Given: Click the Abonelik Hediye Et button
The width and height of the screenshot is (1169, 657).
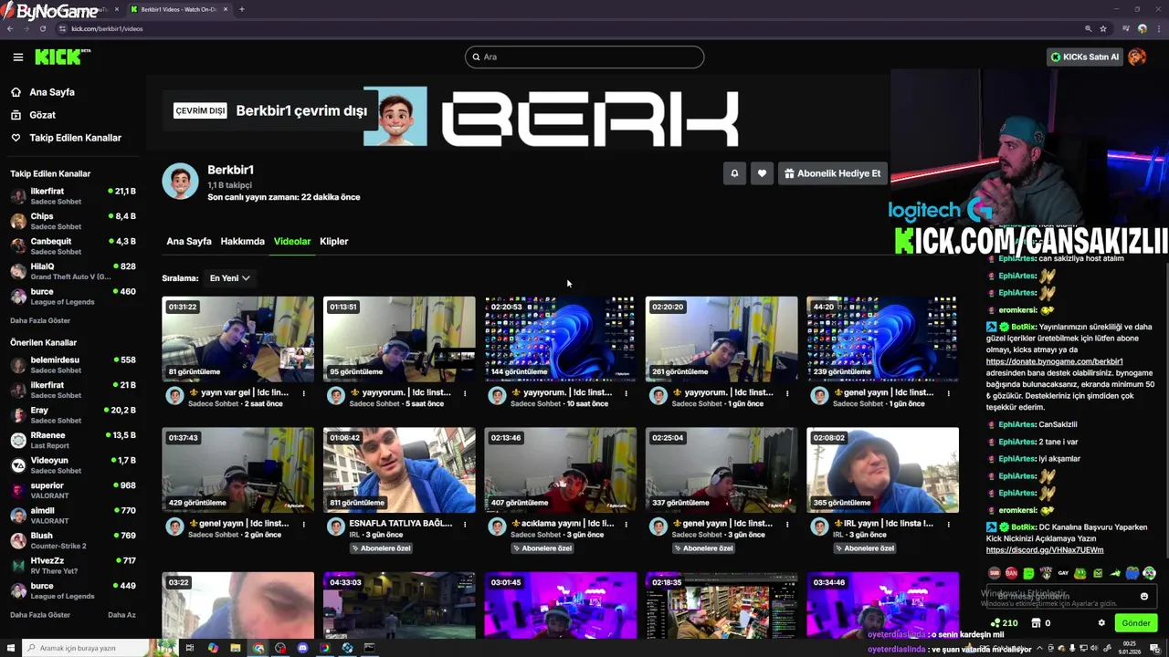Looking at the screenshot, I should point(832,173).
